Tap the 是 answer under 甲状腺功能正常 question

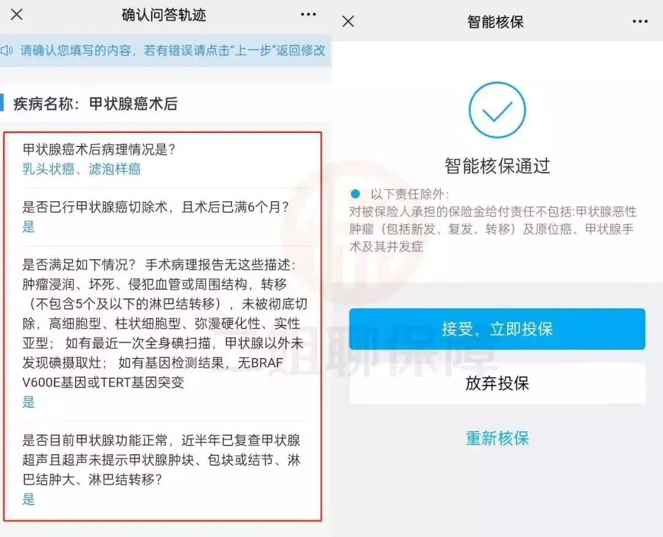click(x=28, y=499)
